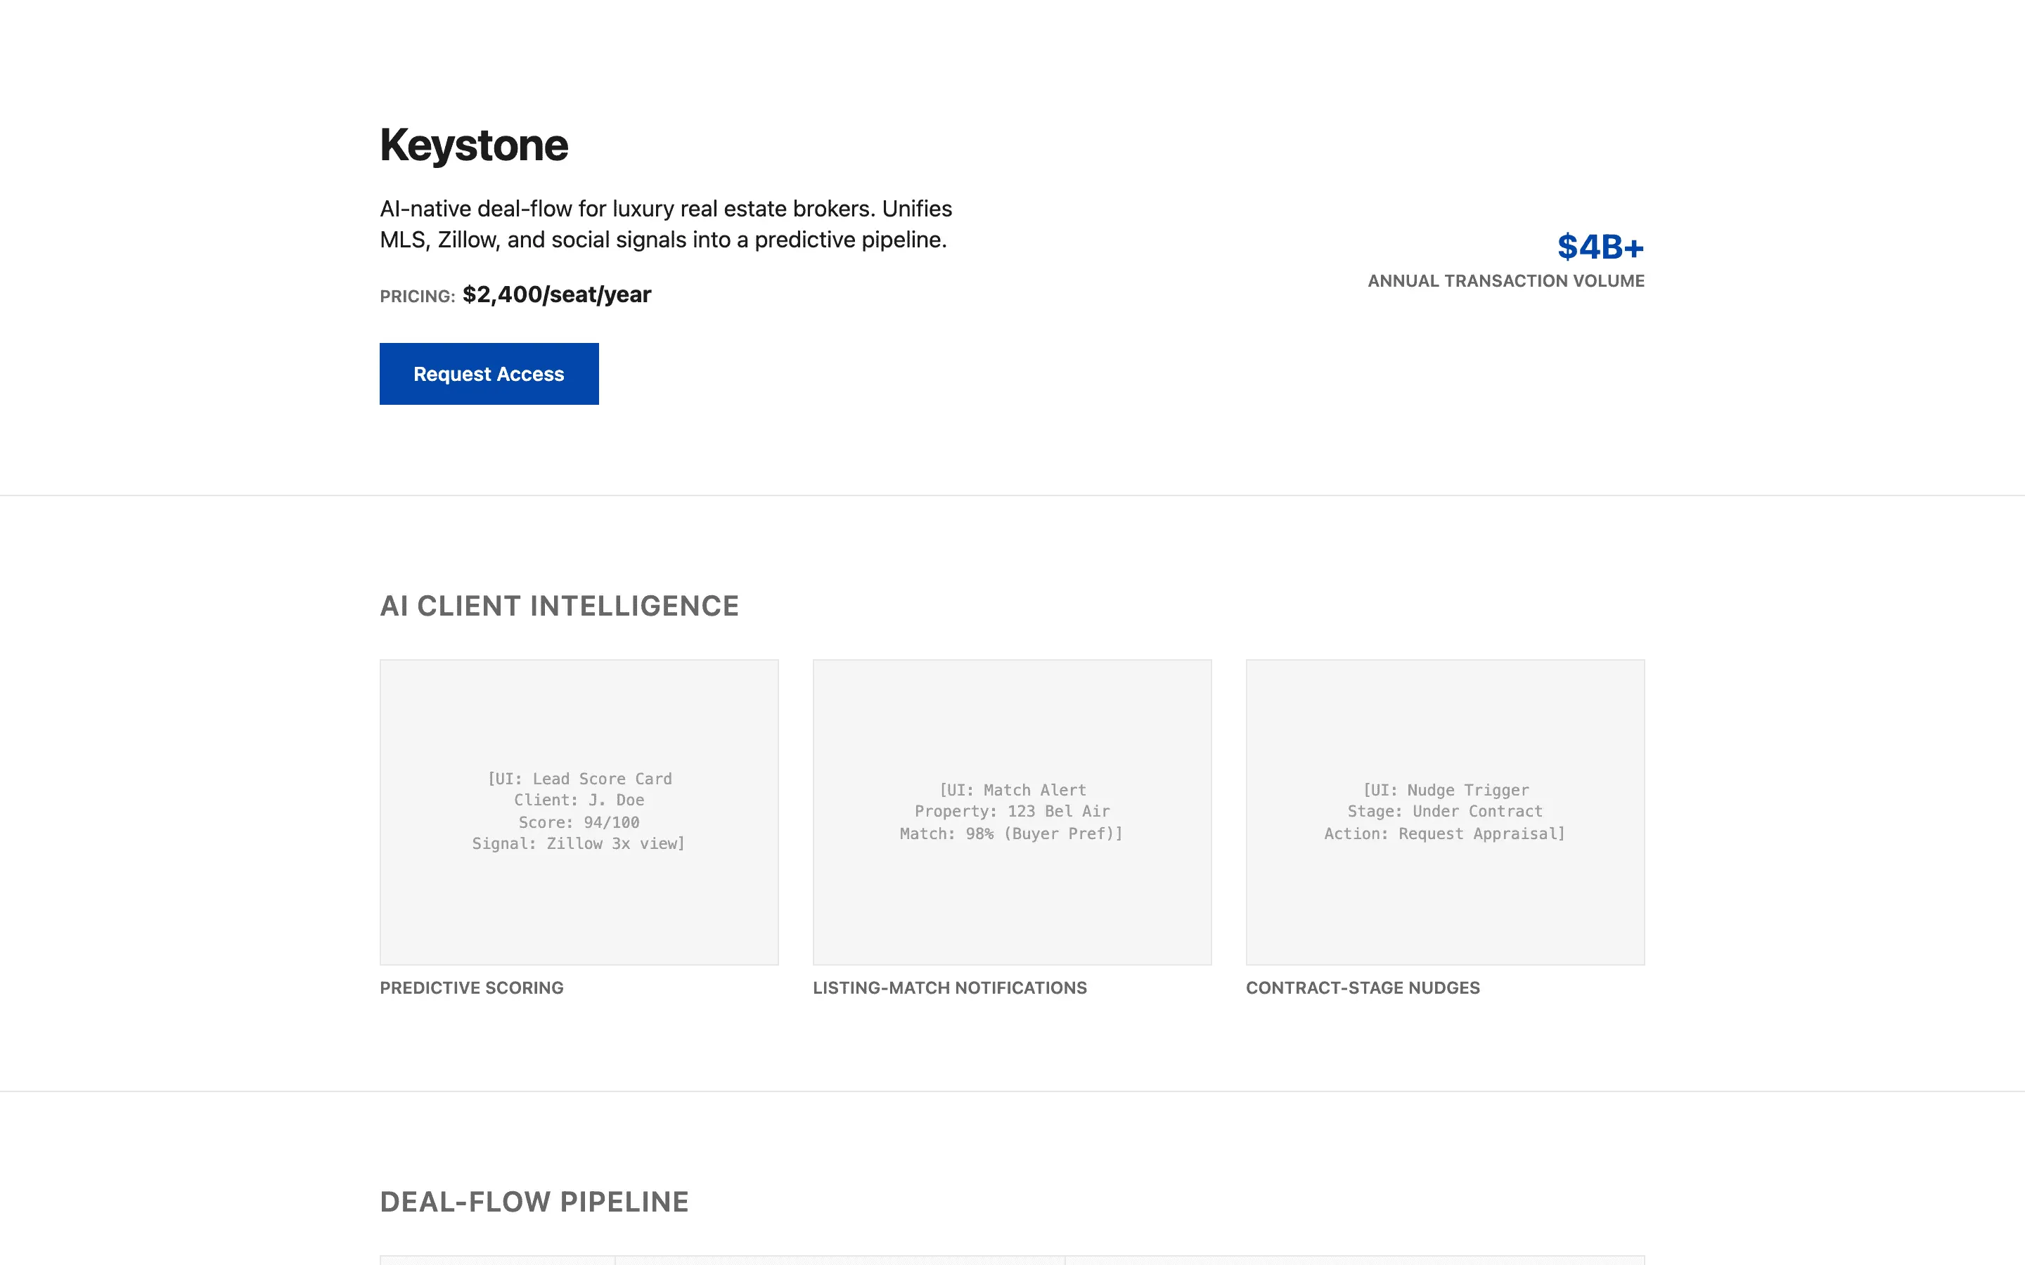Click the Property: 123 Bel Air text

1012,812
